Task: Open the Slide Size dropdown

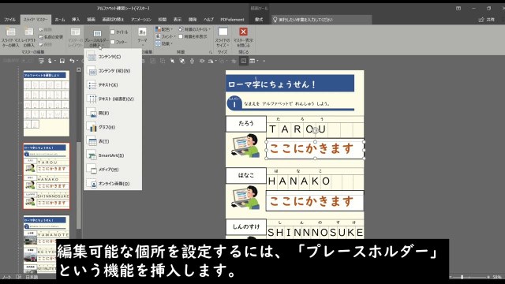Action: (223, 37)
